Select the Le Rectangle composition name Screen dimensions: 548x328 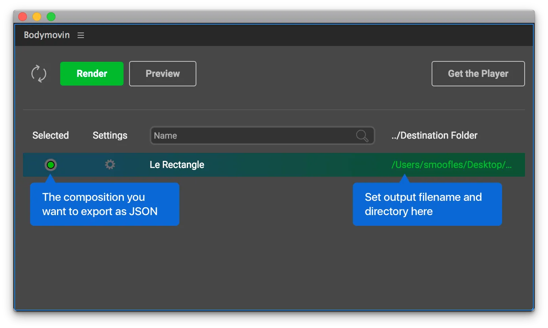coord(177,165)
